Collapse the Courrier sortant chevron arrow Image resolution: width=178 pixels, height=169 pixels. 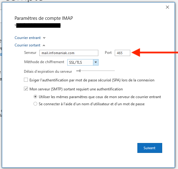pos(44,45)
